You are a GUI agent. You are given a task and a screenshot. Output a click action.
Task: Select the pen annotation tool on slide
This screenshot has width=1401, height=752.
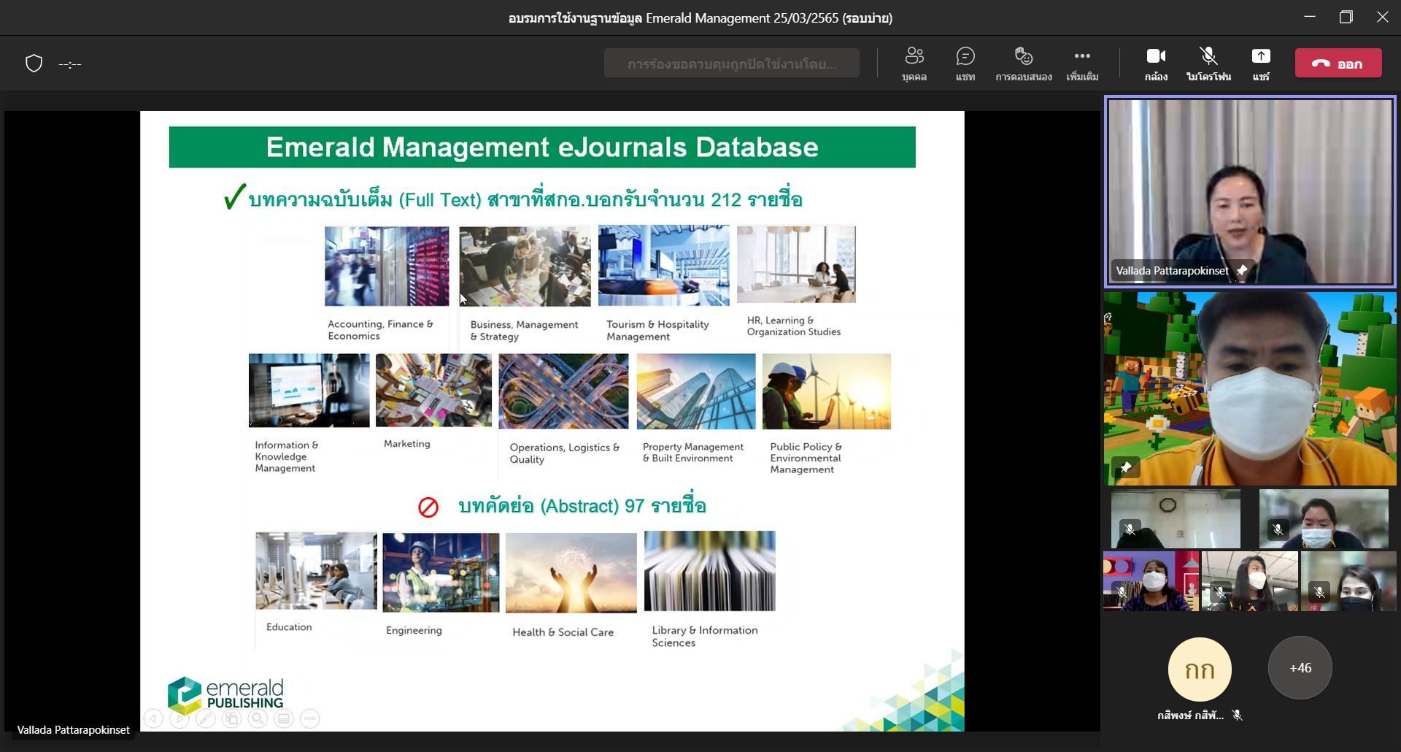coord(206,719)
